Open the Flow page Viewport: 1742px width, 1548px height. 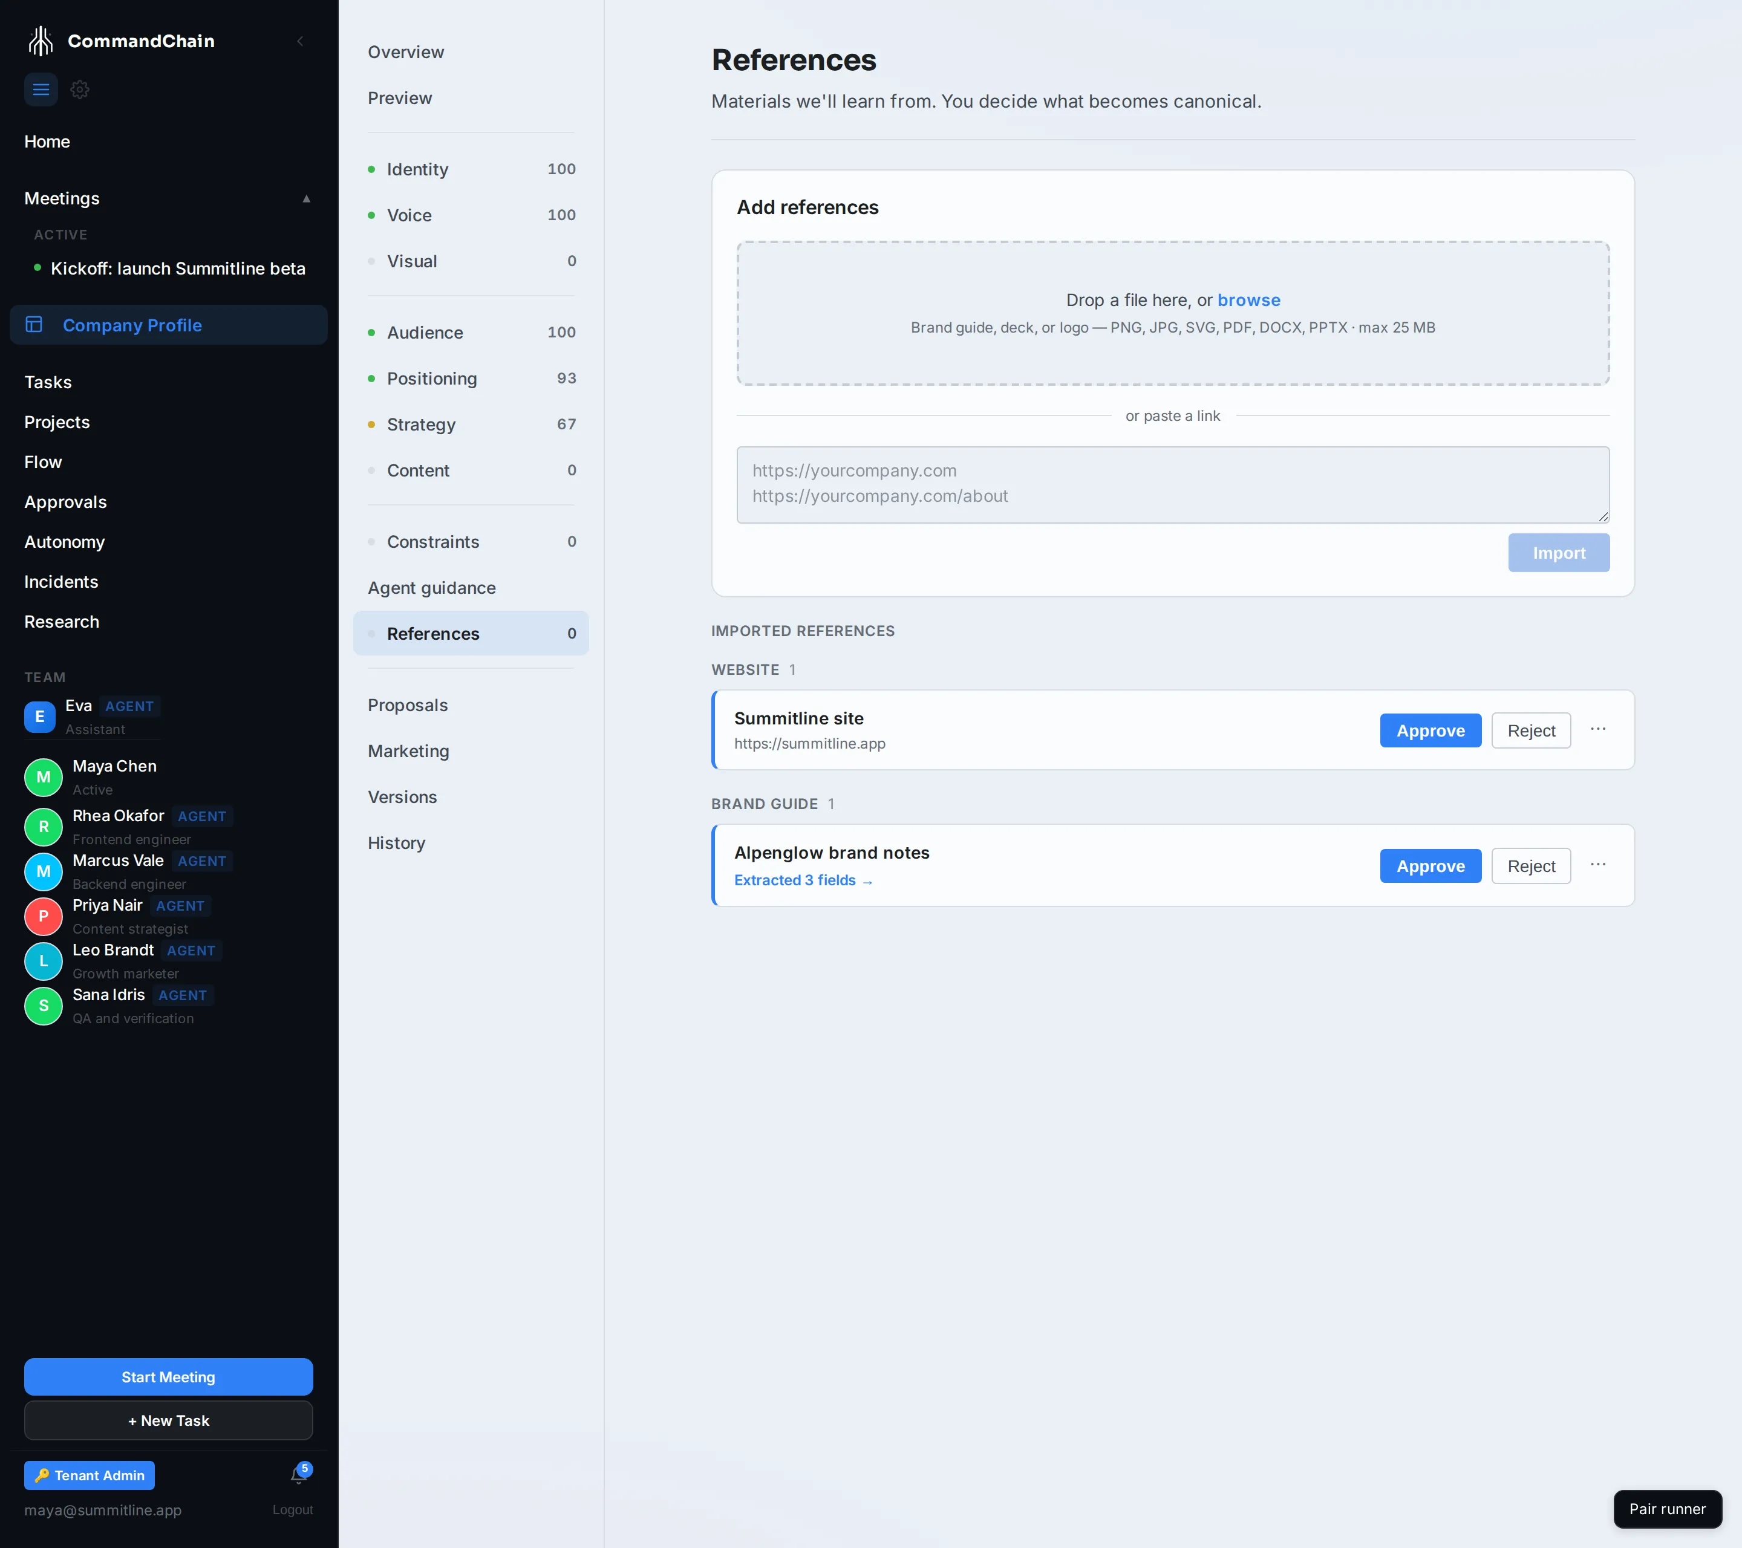(42, 462)
